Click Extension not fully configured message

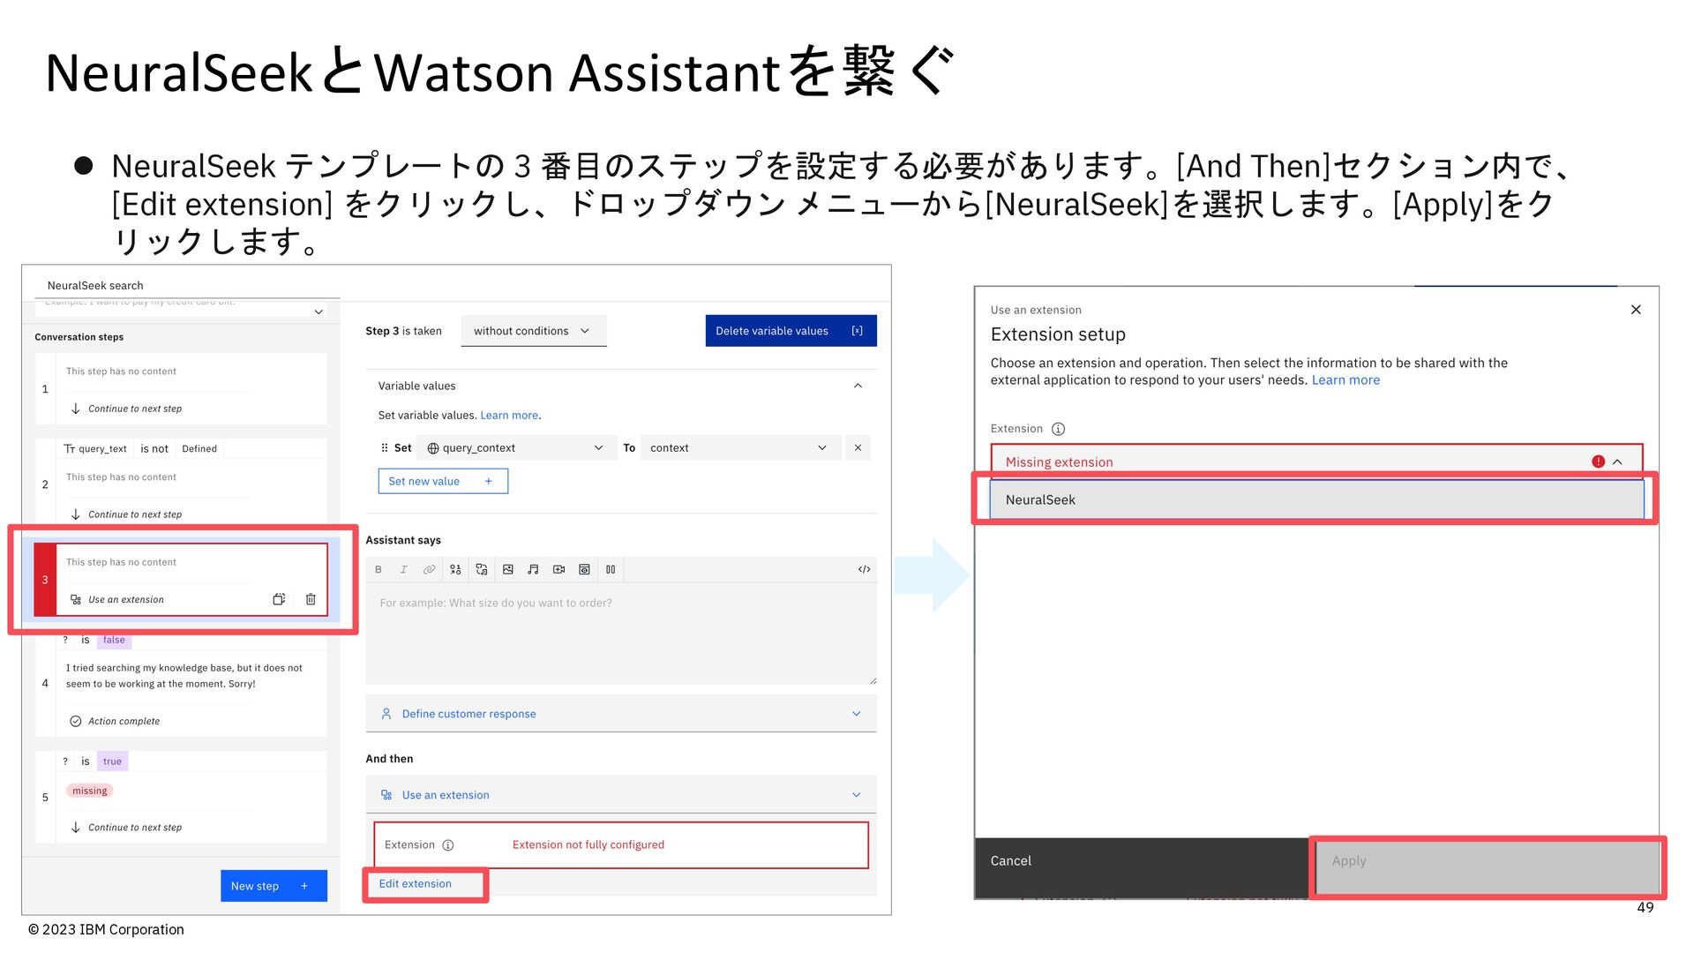pyautogui.click(x=588, y=845)
